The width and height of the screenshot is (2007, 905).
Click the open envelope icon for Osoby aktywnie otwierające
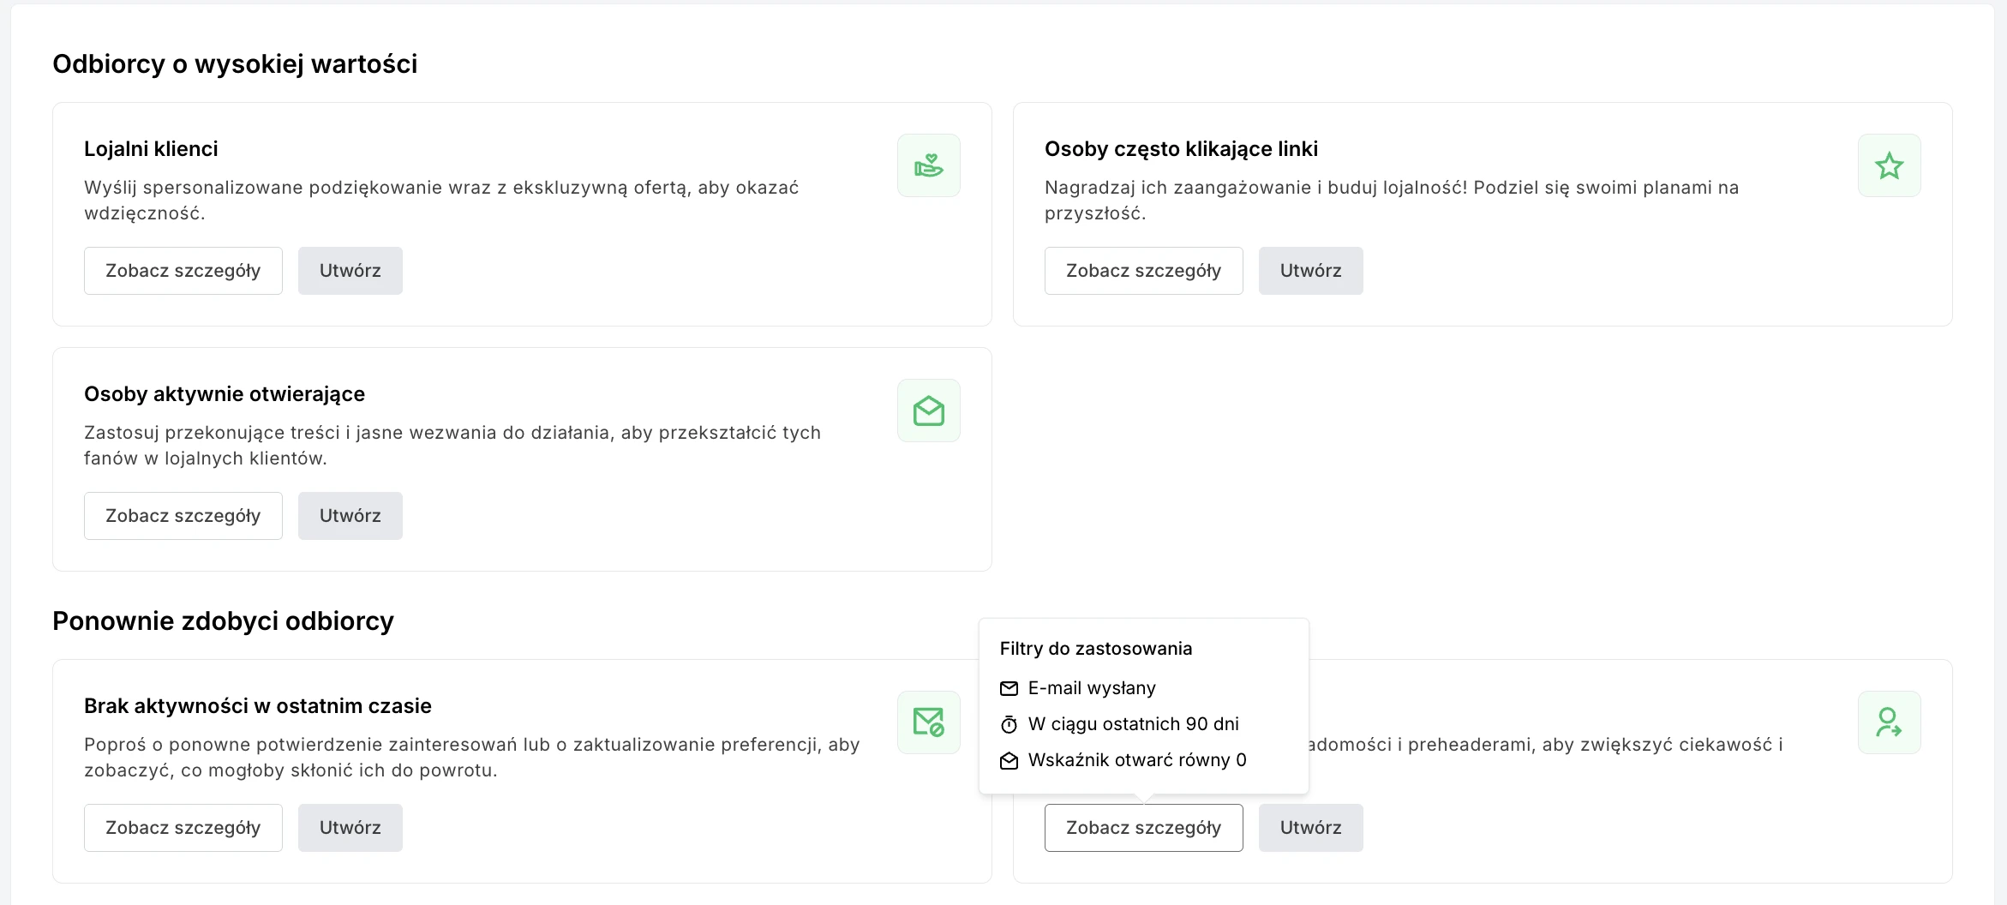coord(928,411)
